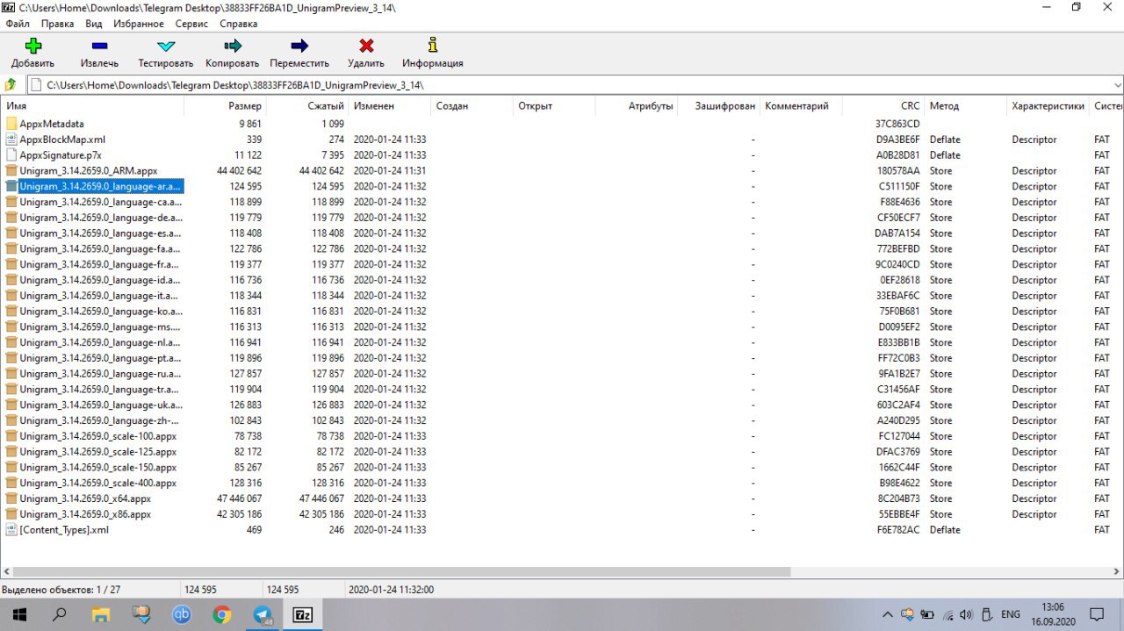Click the CRC value 8C204B73

899,498
